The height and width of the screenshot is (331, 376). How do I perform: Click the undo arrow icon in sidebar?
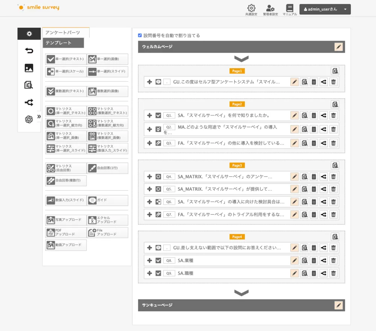[x=29, y=51]
